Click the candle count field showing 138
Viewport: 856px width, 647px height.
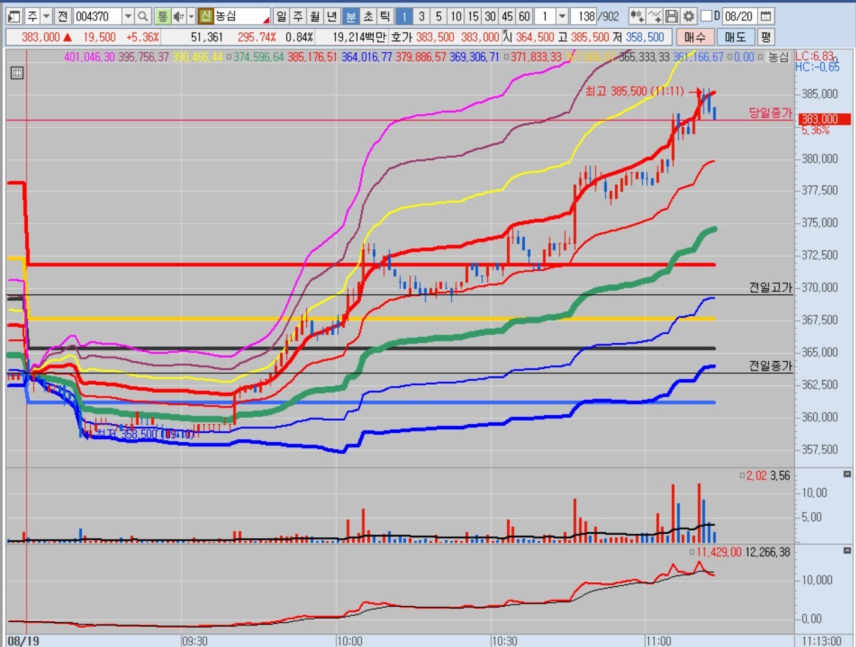(583, 16)
